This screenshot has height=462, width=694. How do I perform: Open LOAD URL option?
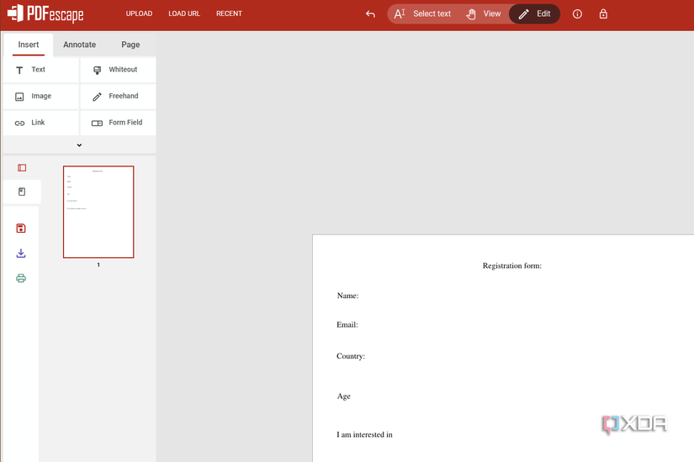click(184, 13)
